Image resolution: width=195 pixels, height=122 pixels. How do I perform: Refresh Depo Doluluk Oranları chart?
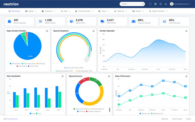[x=47, y=31]
